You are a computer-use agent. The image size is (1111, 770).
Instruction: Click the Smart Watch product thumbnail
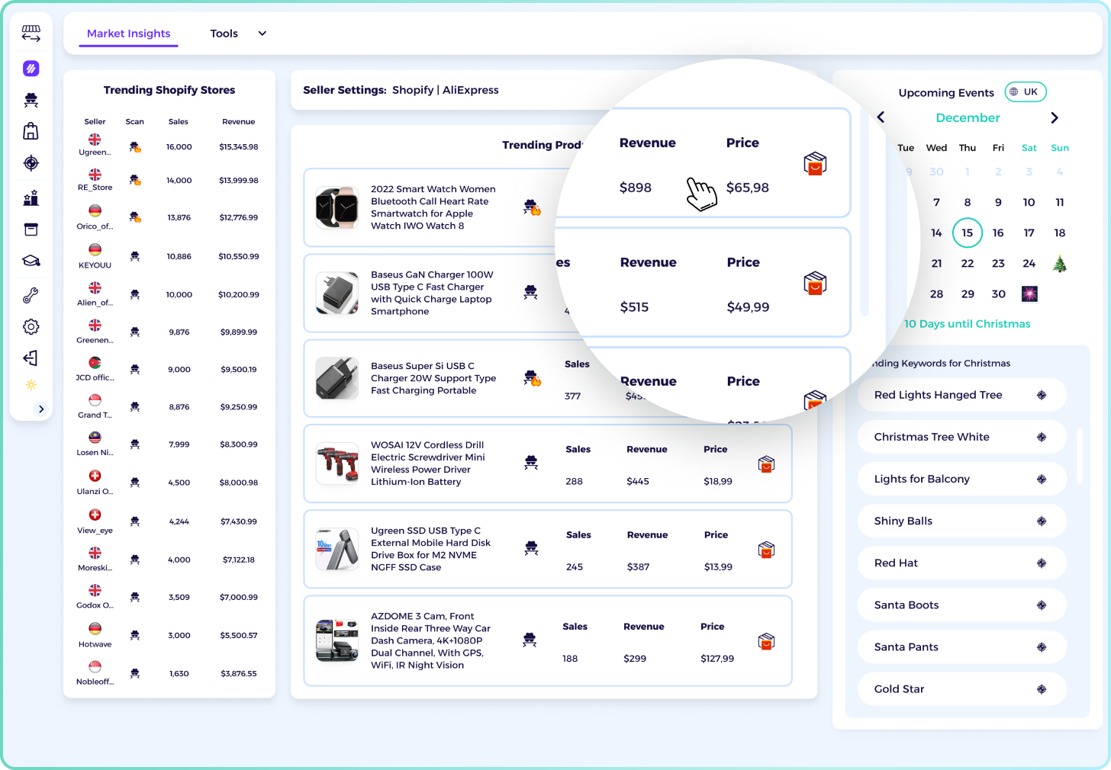point(337,207)
